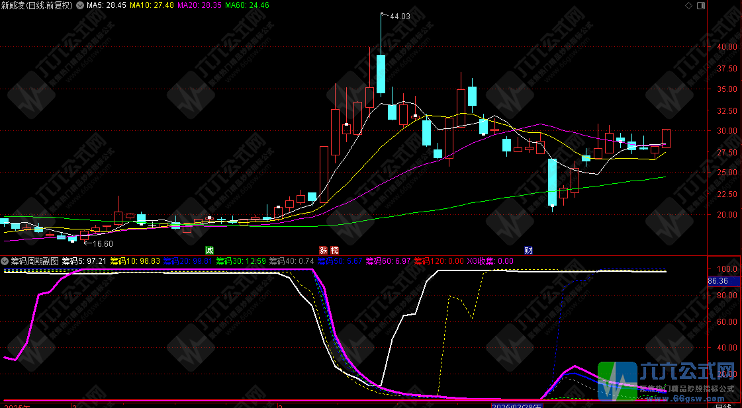Expand the dropdown next to 新威凌 title
This screenshot has height=408, width=742.
click(80, 5)
